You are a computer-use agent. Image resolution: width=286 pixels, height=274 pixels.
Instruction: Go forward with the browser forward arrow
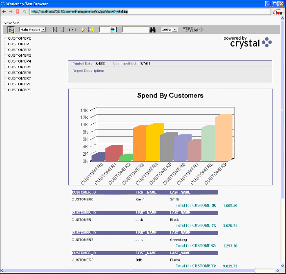(11, 11)
